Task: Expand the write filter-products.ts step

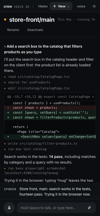Action: coord(41,144)
